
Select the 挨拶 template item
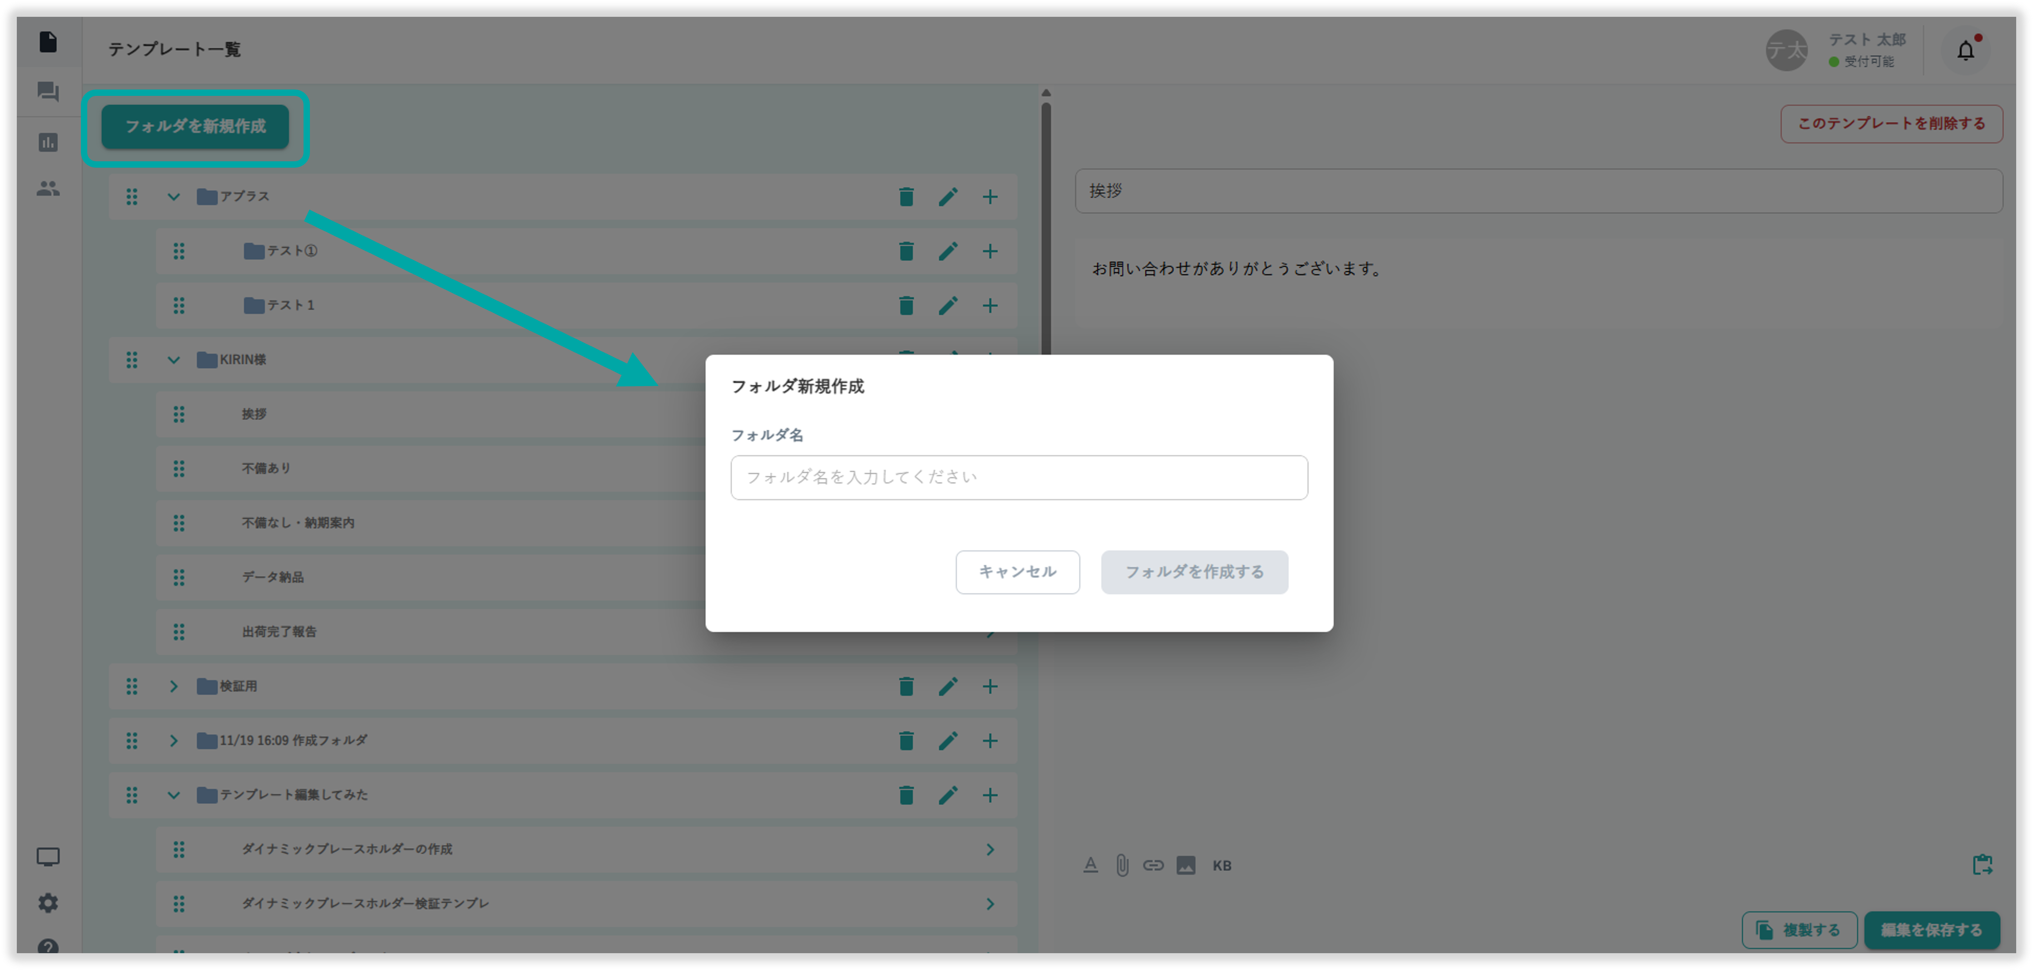click(254, 414)
